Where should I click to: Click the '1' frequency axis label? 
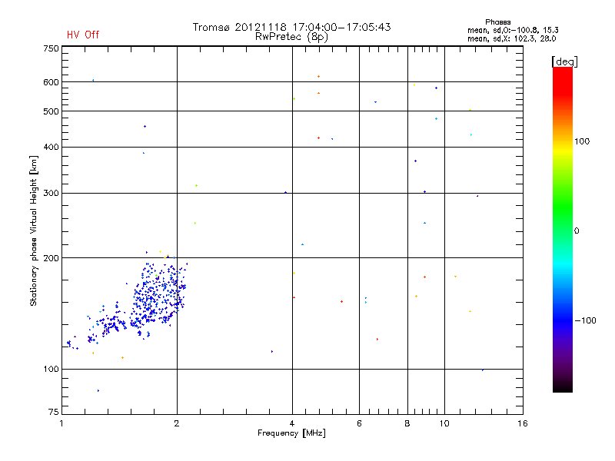(x=61, y=423)
